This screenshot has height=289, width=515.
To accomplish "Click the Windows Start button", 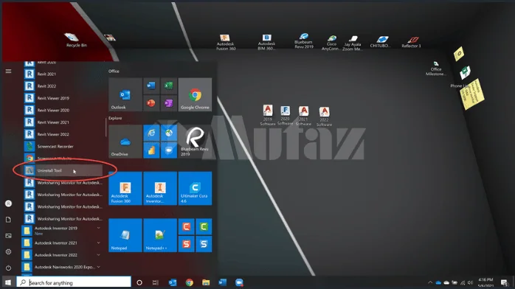I will [8, 282].
